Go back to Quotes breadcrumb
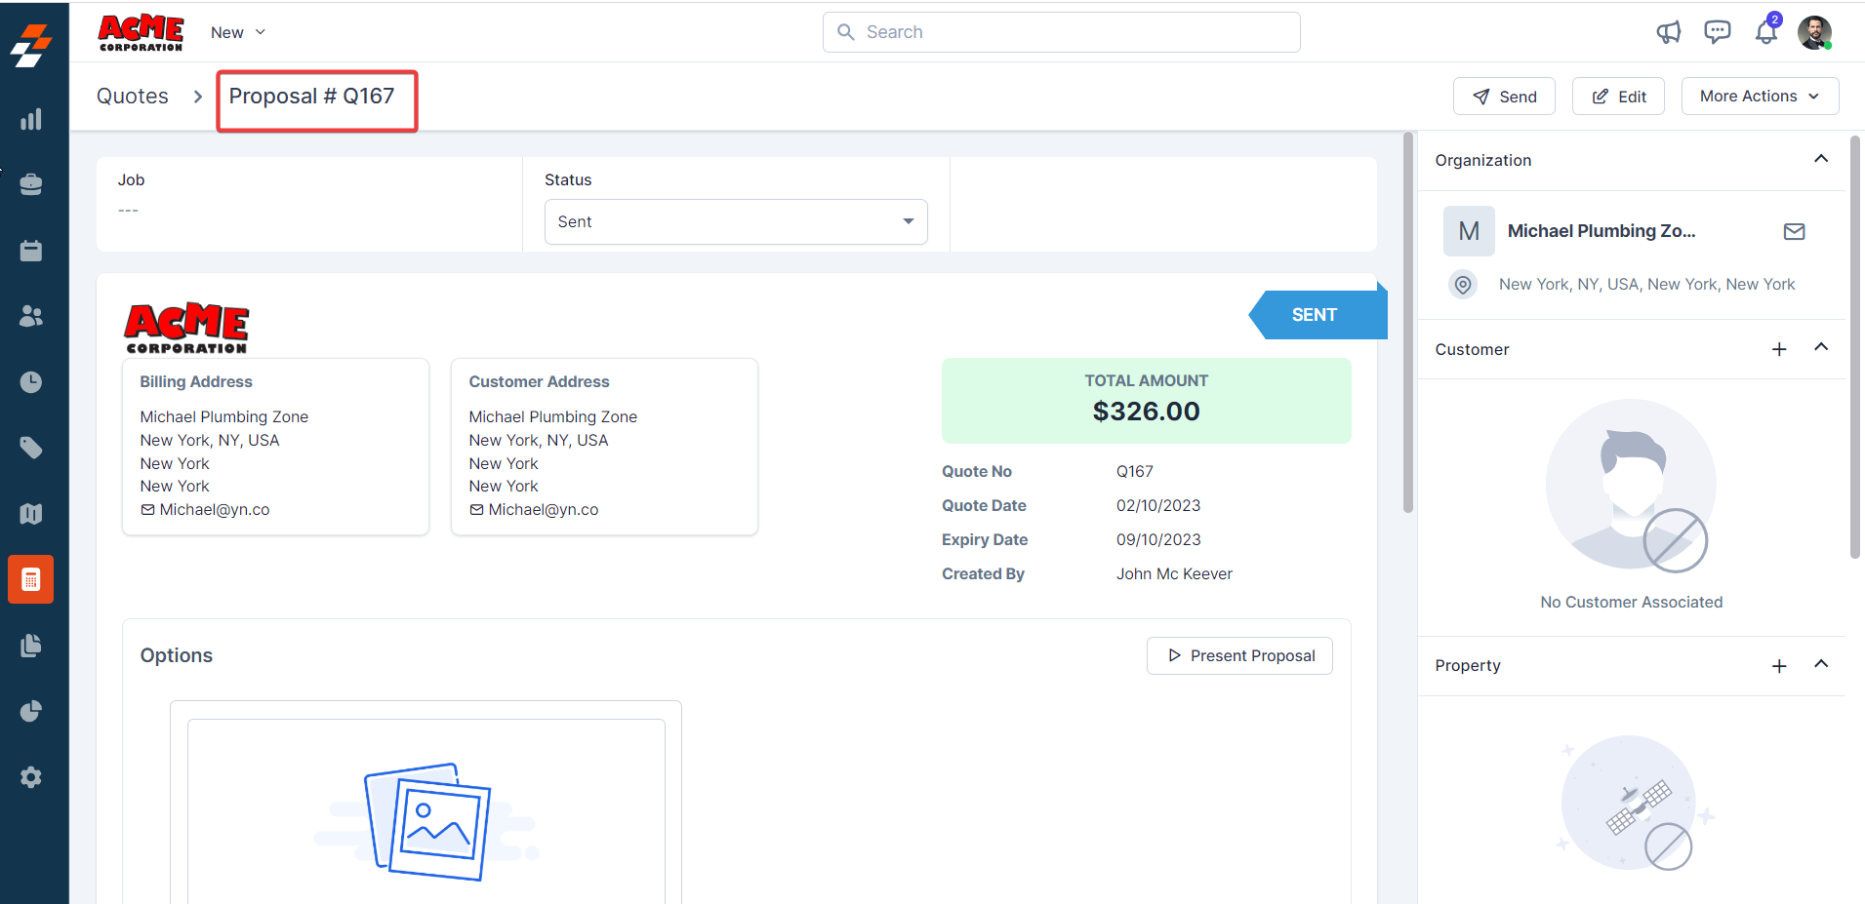This screenshot has height=904, width=1865. point(133,96)
